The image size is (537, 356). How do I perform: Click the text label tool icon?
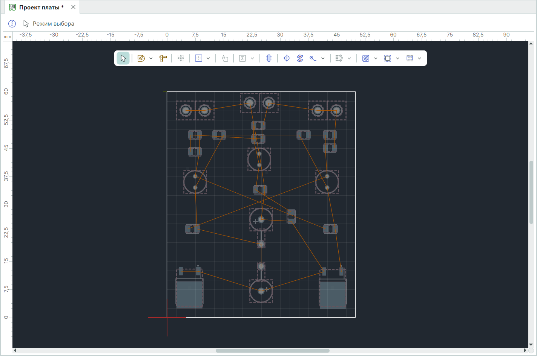click(225, 58)
